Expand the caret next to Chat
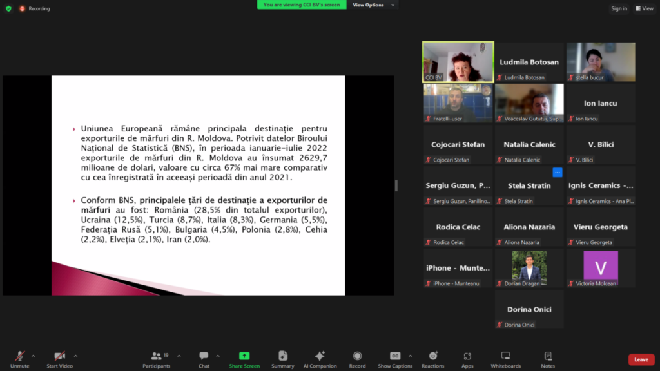The height and width of the screenshot is (371, 660). 218,356
